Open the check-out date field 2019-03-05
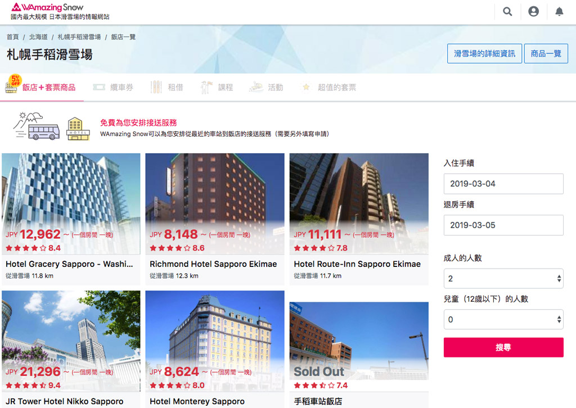 [503, 225]
